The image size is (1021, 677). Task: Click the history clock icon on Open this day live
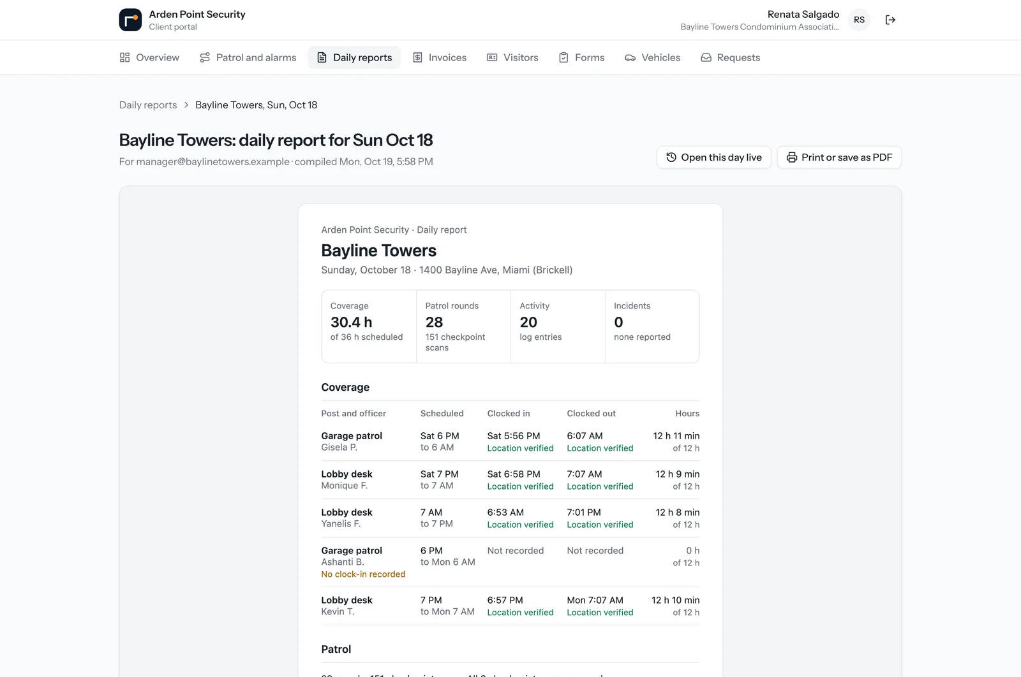point(671,157)
